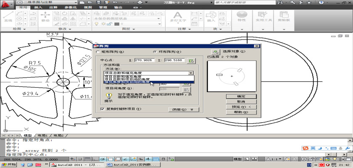Click the center point Y input field
This screenshot has width=353, height=168.
[175, 60]
